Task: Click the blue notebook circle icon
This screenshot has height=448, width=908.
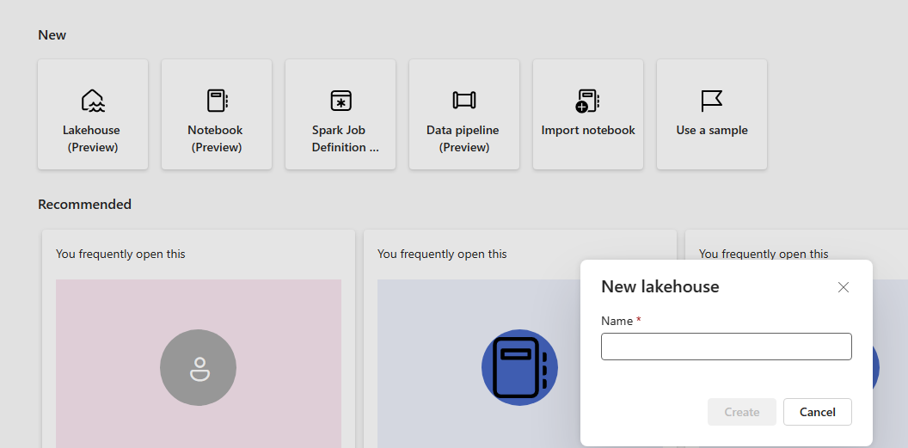Action: (519, 367)
